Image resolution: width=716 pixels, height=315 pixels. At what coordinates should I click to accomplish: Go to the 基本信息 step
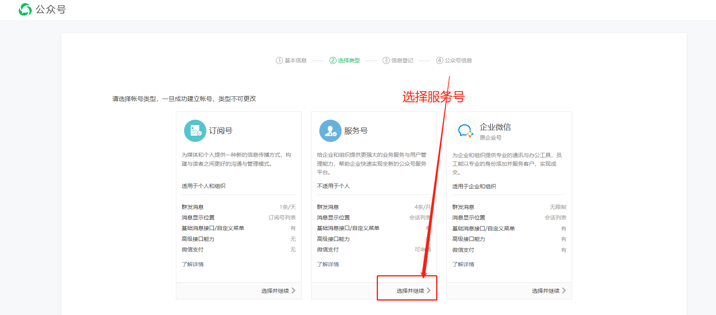pos(295,60)
